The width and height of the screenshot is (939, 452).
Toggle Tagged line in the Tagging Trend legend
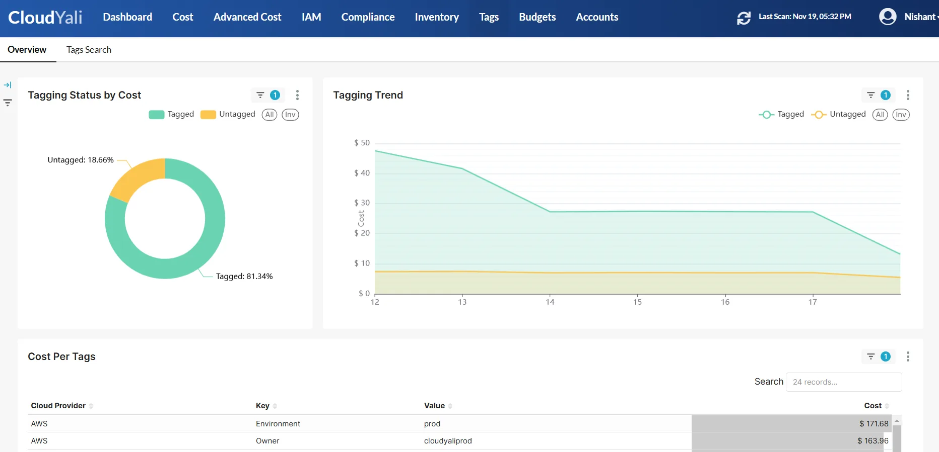781,114
